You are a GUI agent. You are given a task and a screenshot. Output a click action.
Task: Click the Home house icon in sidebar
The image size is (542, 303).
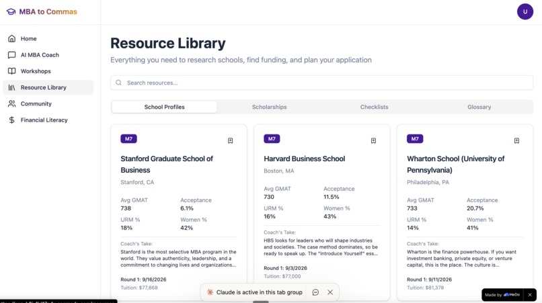coord(11,38)
